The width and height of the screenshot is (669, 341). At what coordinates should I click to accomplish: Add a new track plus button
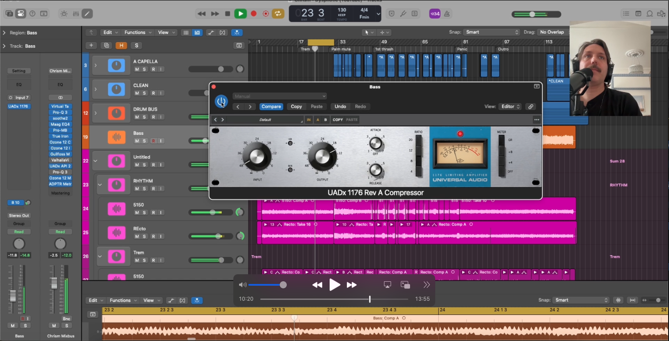91,45
